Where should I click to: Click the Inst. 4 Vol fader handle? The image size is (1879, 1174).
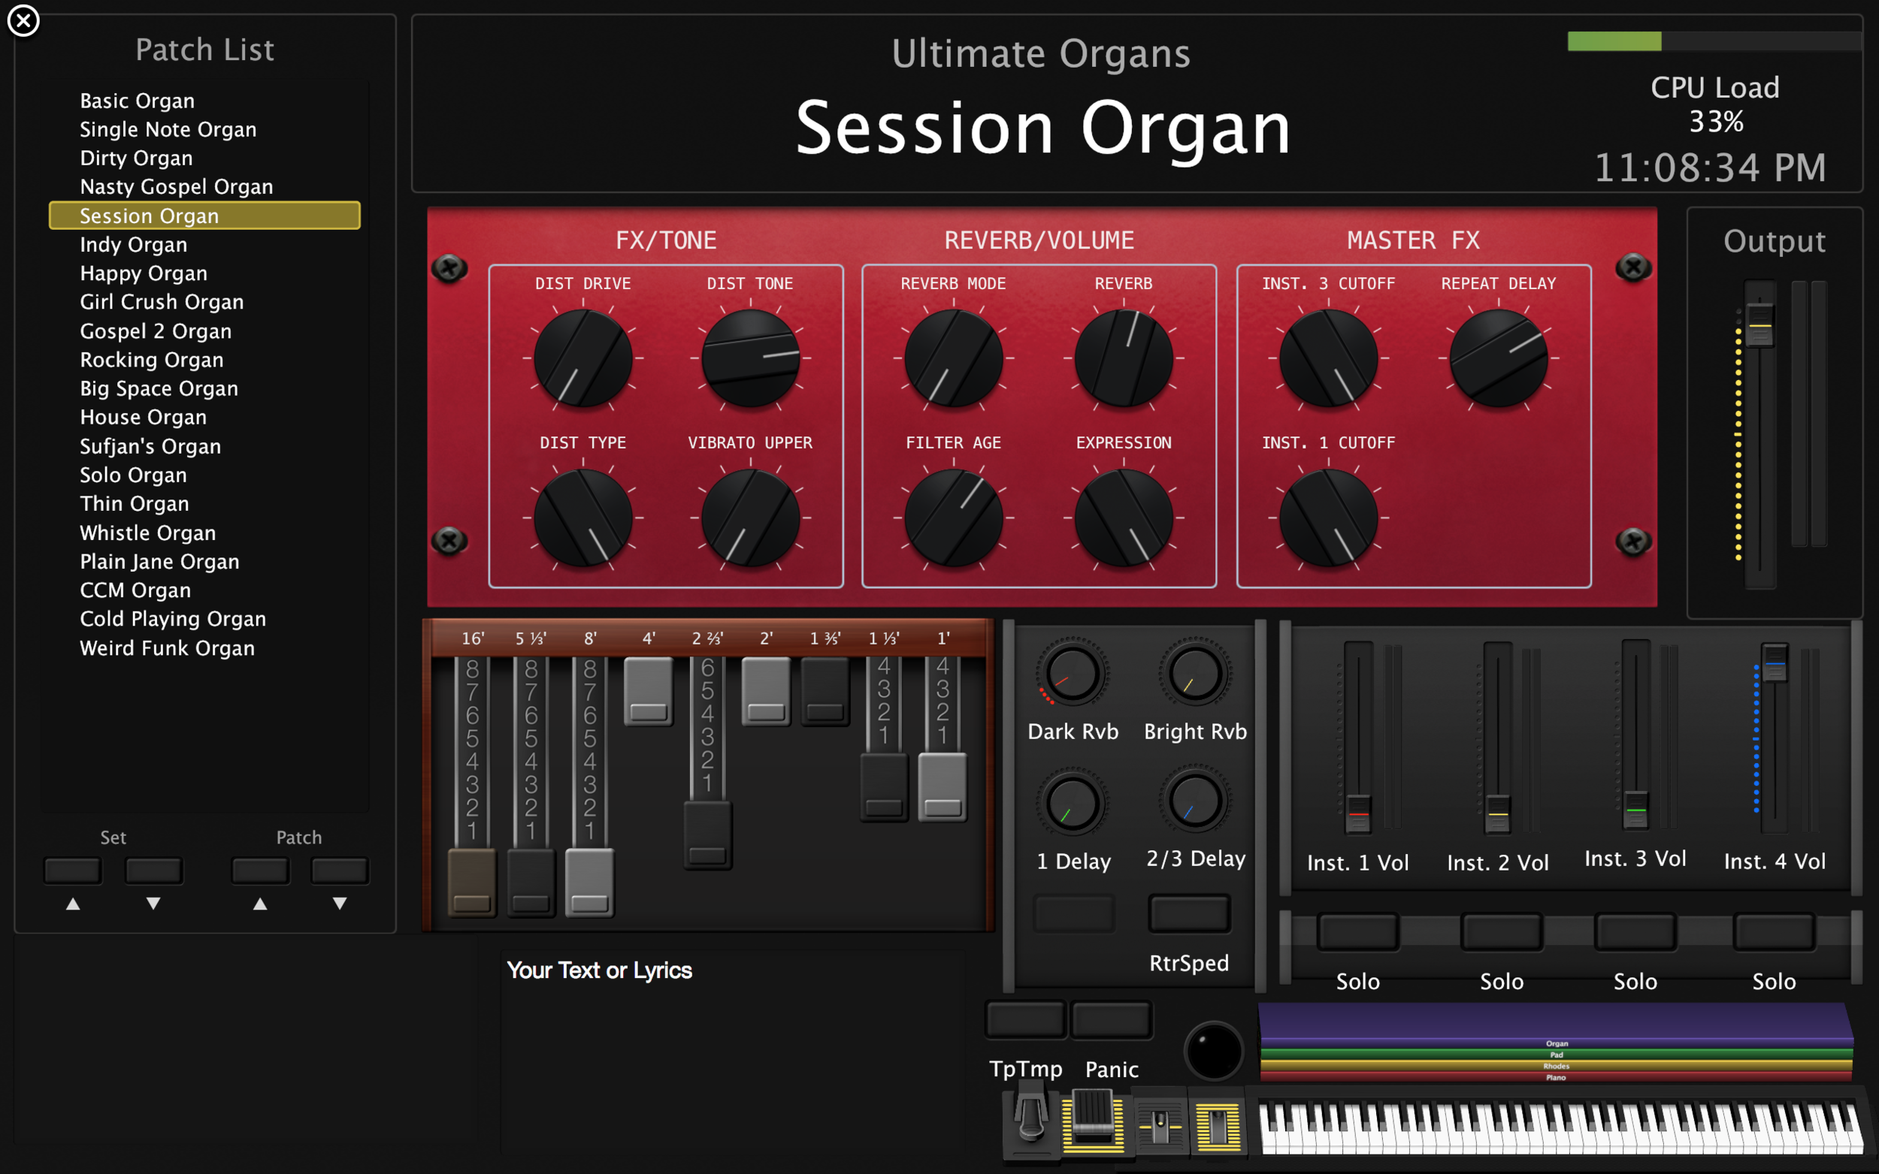[1774, 663]
